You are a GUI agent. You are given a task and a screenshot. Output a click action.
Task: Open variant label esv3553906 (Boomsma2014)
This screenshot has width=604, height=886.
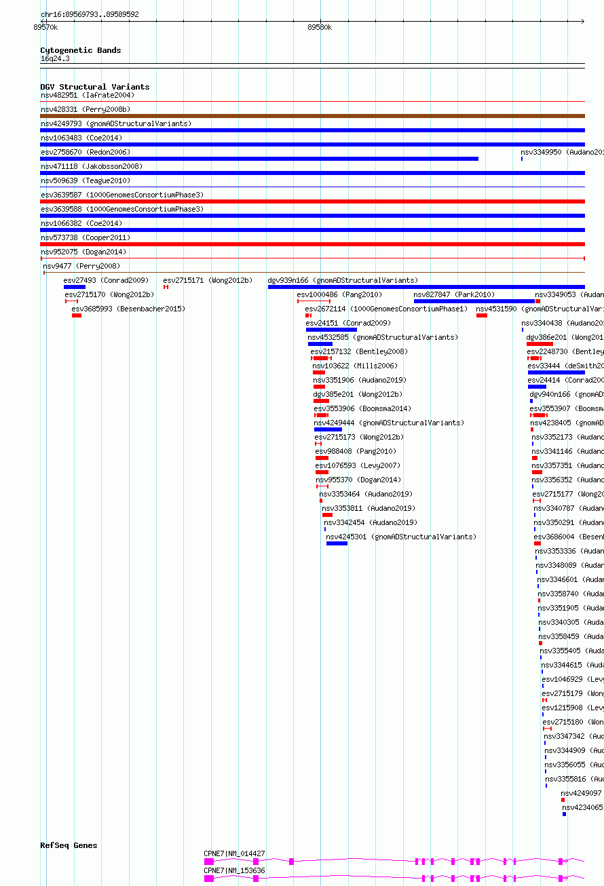pyautogui.click(x=362, y=408)
